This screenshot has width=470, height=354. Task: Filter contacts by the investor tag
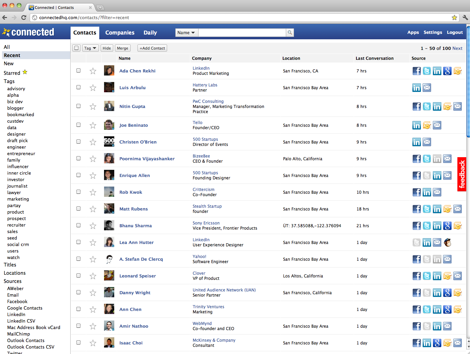tap(16, 180)
